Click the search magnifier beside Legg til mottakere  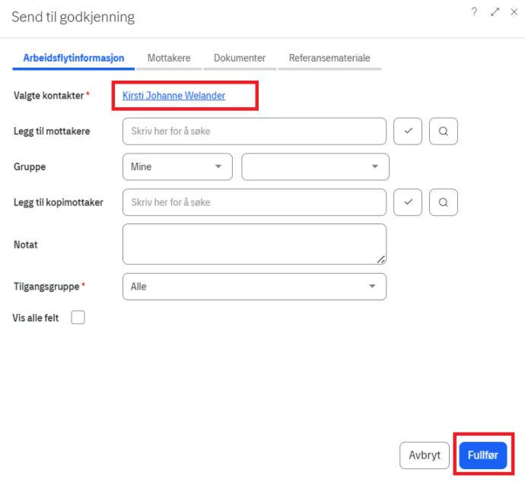(444, 132)
